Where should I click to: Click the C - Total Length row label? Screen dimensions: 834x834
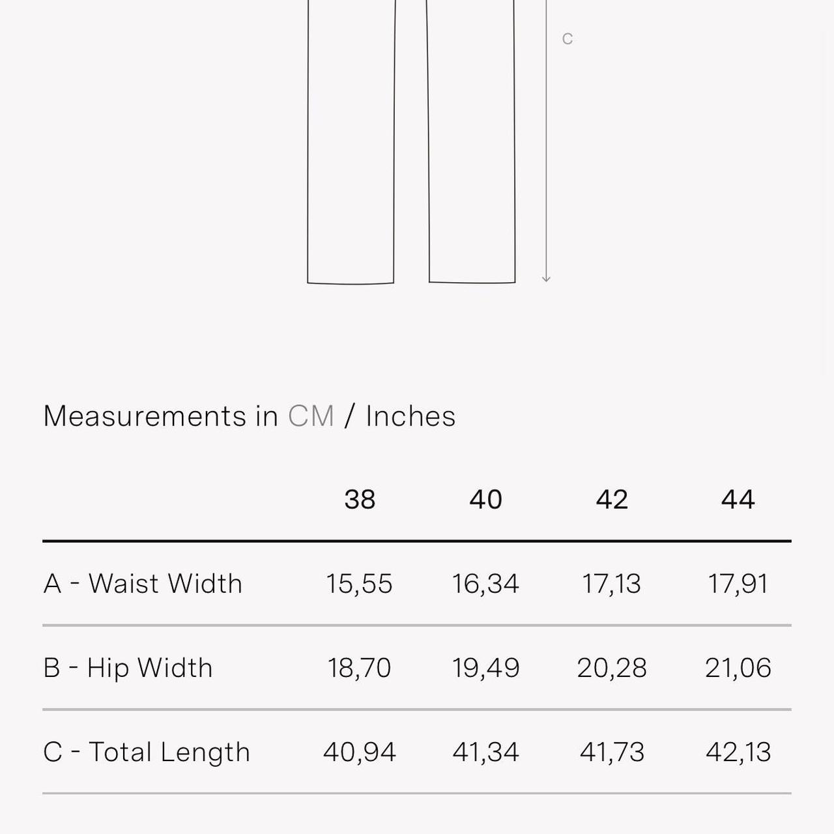coord(147,752)
